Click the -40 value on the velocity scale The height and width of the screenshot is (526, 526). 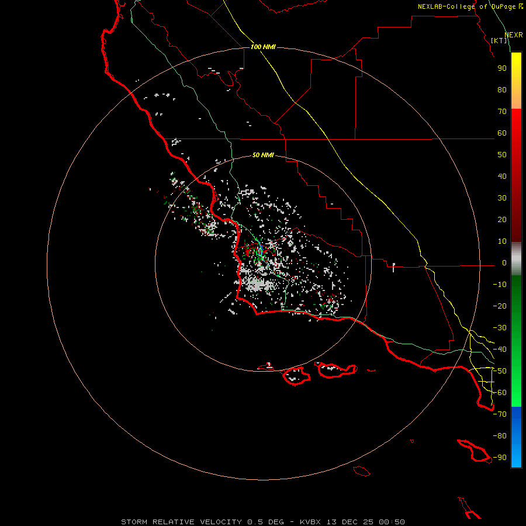coord(500,349)
